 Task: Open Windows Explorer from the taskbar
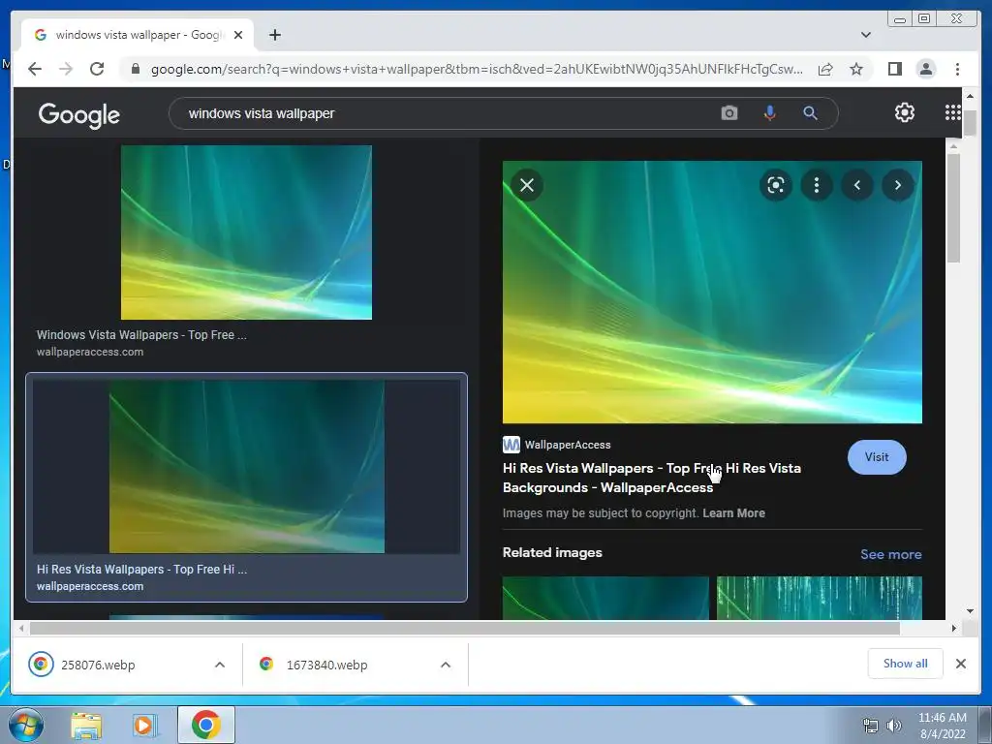[x=86, y=726]
